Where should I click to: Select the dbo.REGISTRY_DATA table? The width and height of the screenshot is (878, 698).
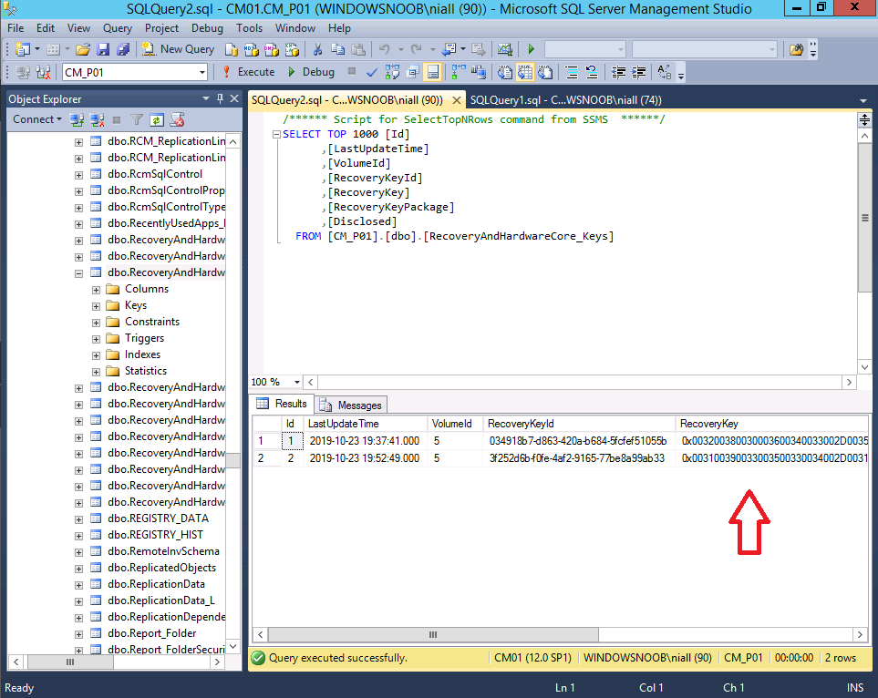click(158, 518)
